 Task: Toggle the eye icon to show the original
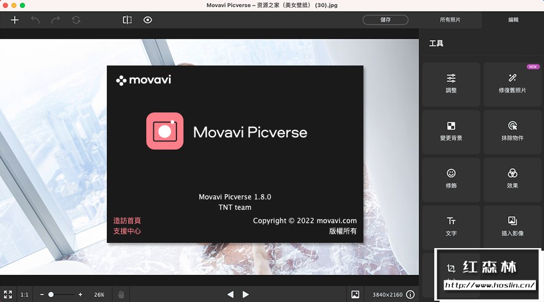tap(147, 20)
